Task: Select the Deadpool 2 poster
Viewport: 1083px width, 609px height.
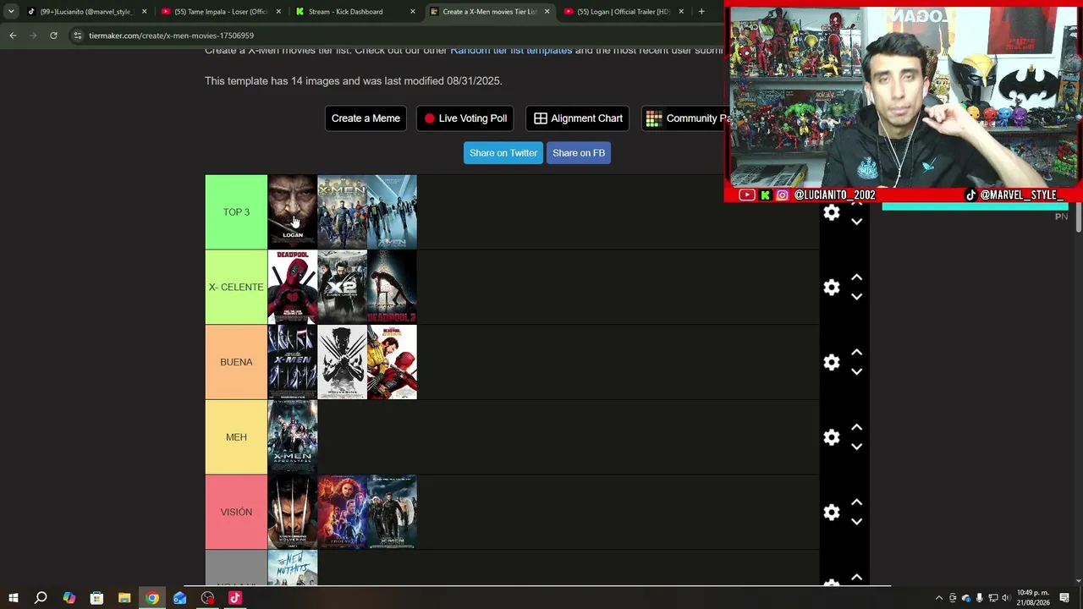Action: tap(392, 288)
